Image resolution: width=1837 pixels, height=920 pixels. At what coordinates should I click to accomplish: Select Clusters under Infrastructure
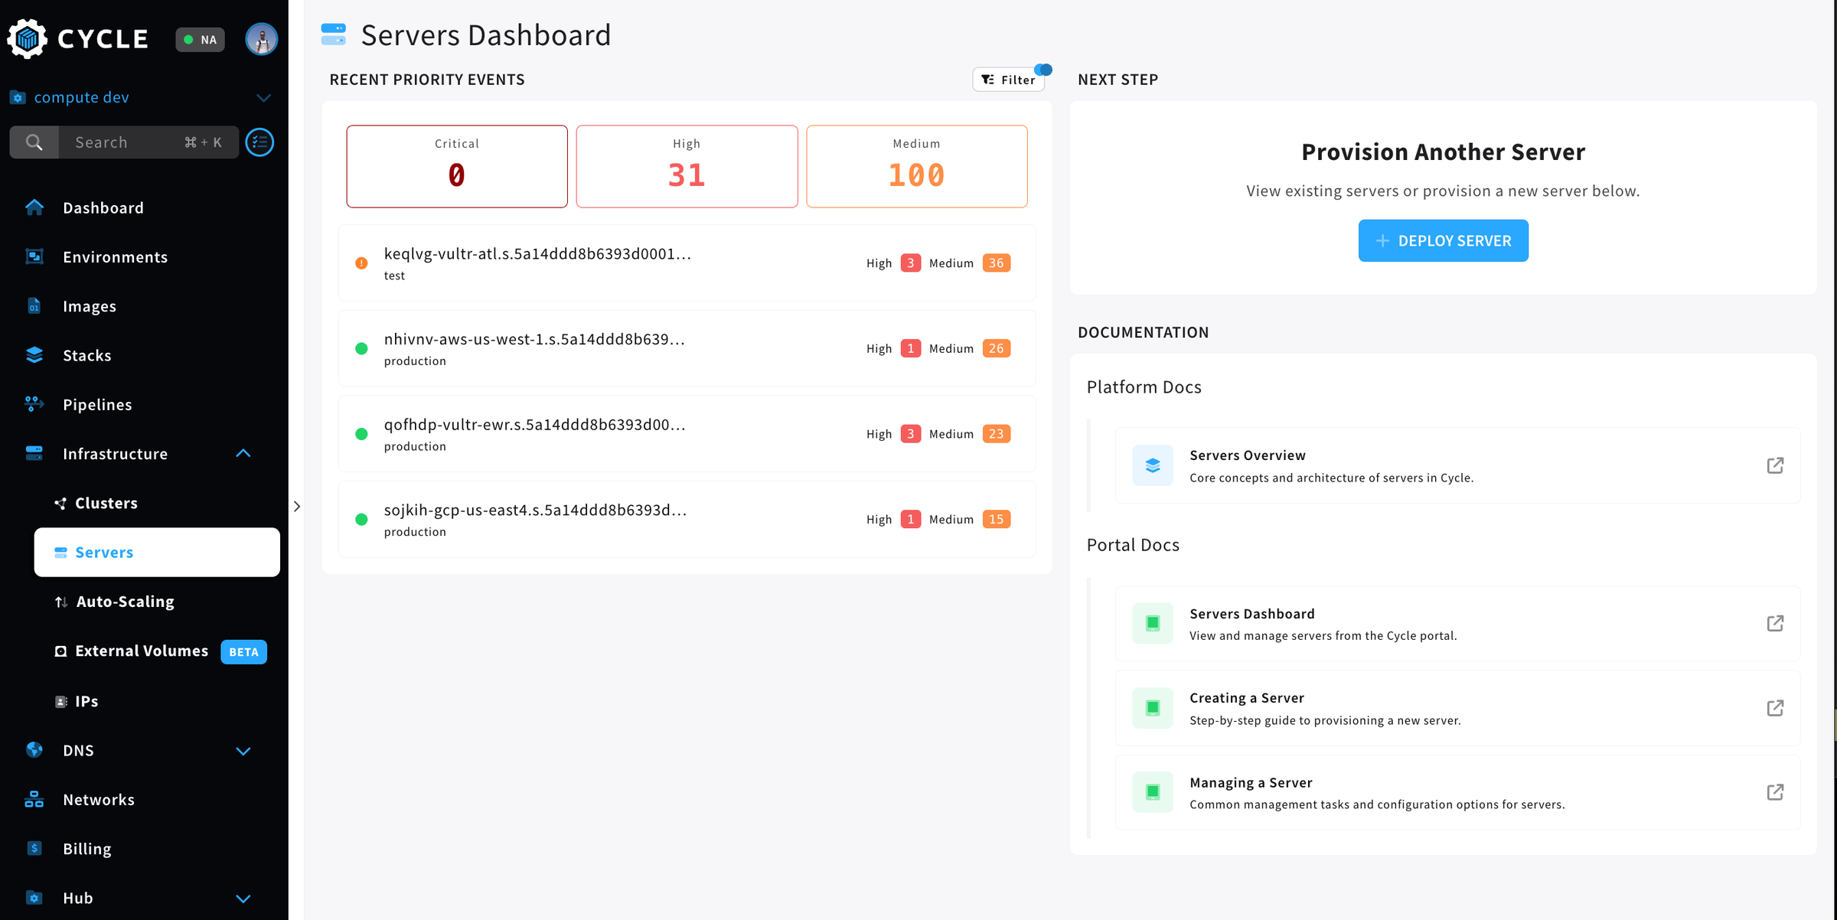pyautogui.click(x=106, y=503)
